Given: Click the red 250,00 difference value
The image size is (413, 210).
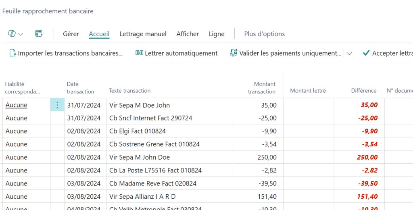Looking at the screenshot, I should [367, 158].
